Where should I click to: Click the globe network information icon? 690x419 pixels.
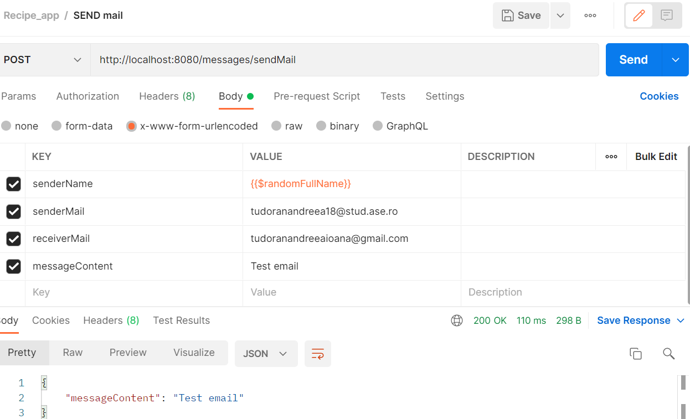pyautogui.click(x=457, y=320)
